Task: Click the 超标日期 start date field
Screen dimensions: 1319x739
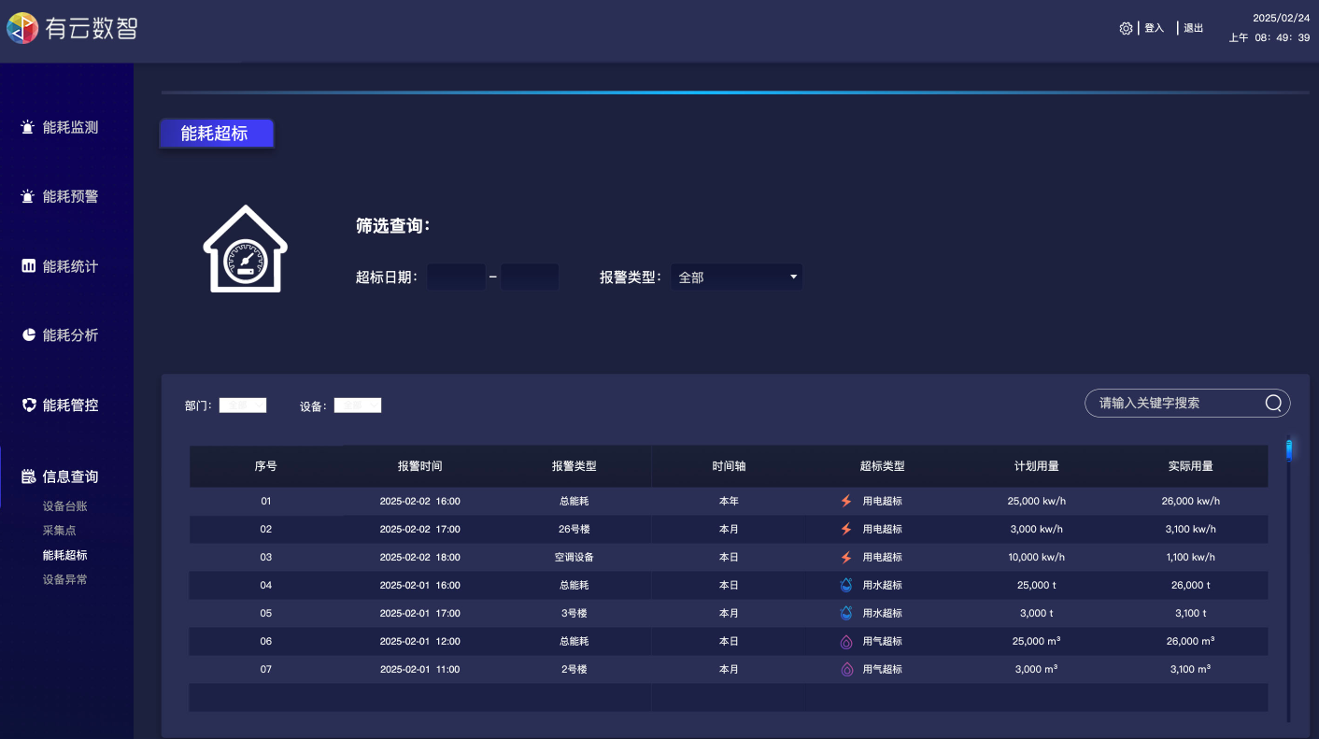Action: (x=456, y=277)
